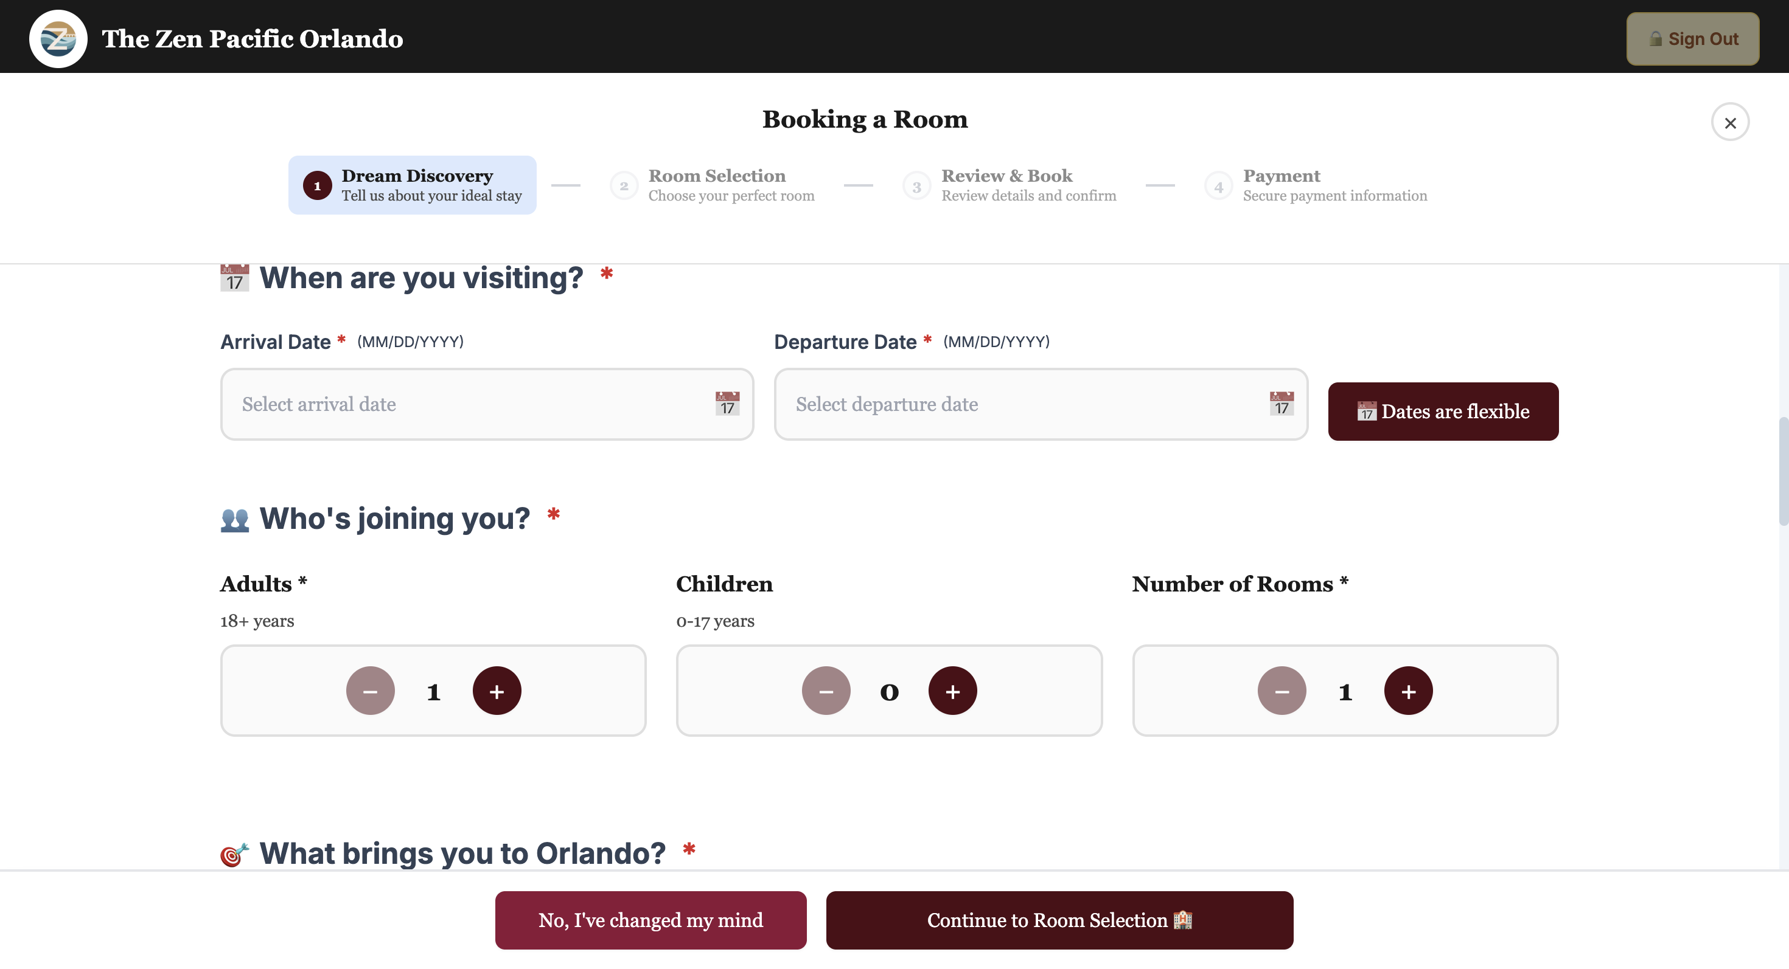
Task: Close the Booking a Room dialog
Action: click(1731, 122)
